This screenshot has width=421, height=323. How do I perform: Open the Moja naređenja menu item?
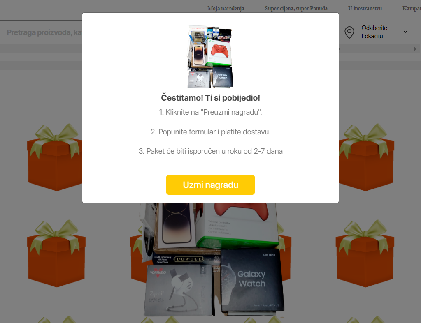point(226,8)
